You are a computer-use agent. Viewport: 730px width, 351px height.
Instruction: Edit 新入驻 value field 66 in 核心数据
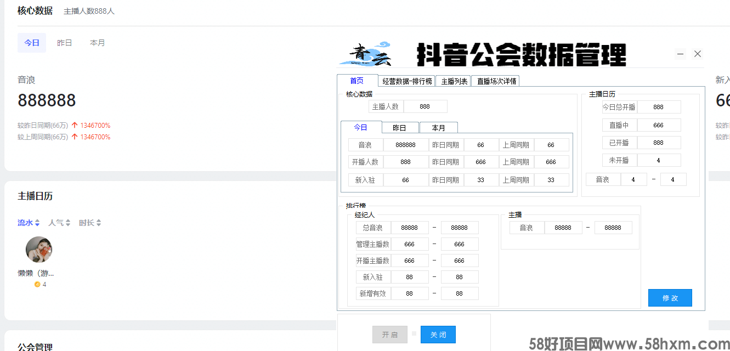click(405, 180)
